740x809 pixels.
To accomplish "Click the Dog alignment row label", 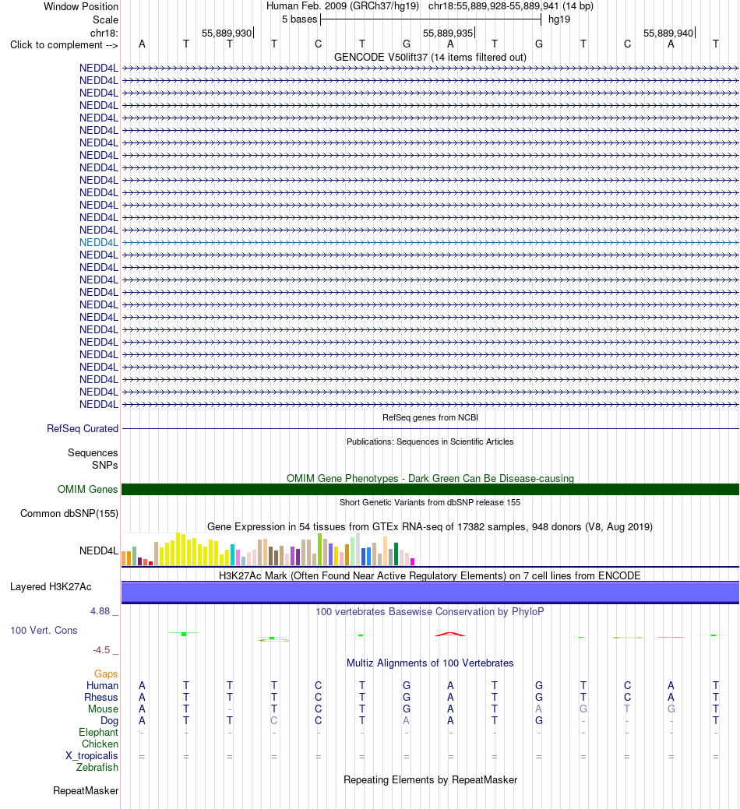I will [109, 721].
